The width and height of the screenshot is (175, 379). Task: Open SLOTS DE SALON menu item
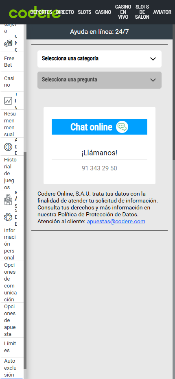(x=142, y=12)
